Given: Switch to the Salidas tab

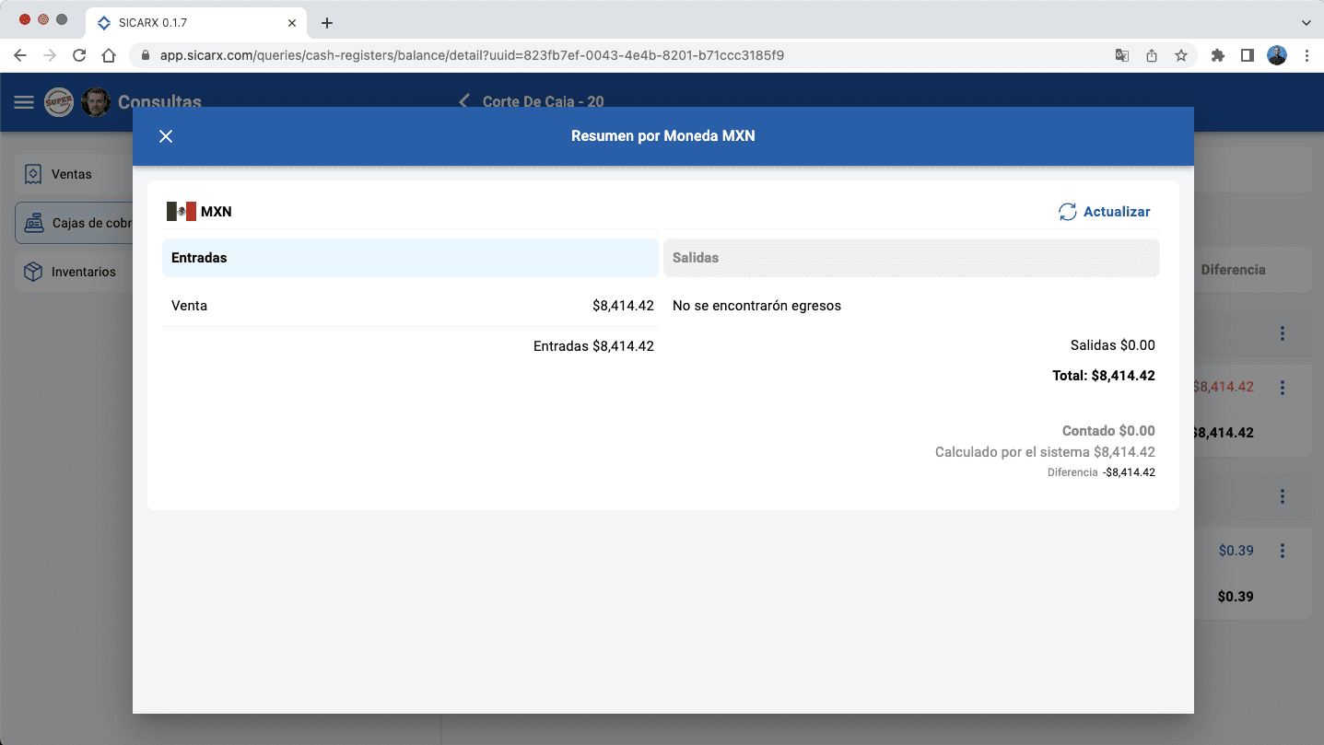Looking at the screenshot, I should [910, 258].
